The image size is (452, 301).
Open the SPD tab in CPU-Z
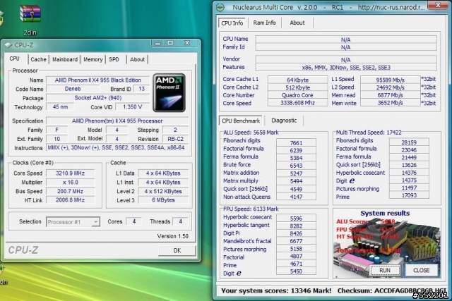(x=114, y=60)
